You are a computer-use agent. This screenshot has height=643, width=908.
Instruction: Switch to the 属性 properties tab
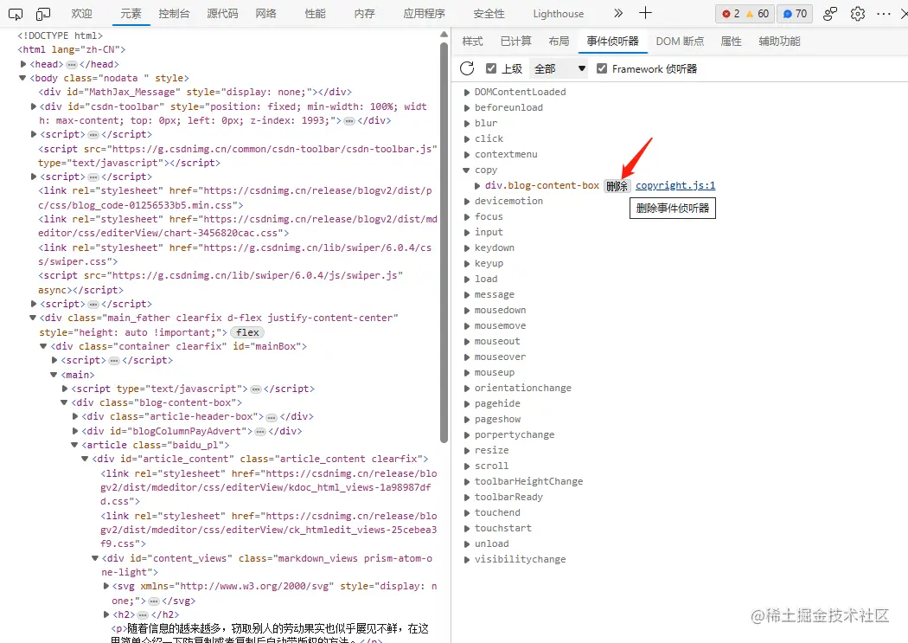coord(731,42)
